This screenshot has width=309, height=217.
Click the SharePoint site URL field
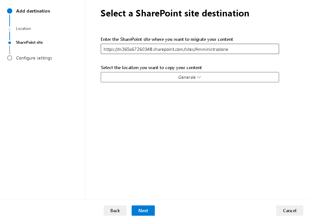190,49
